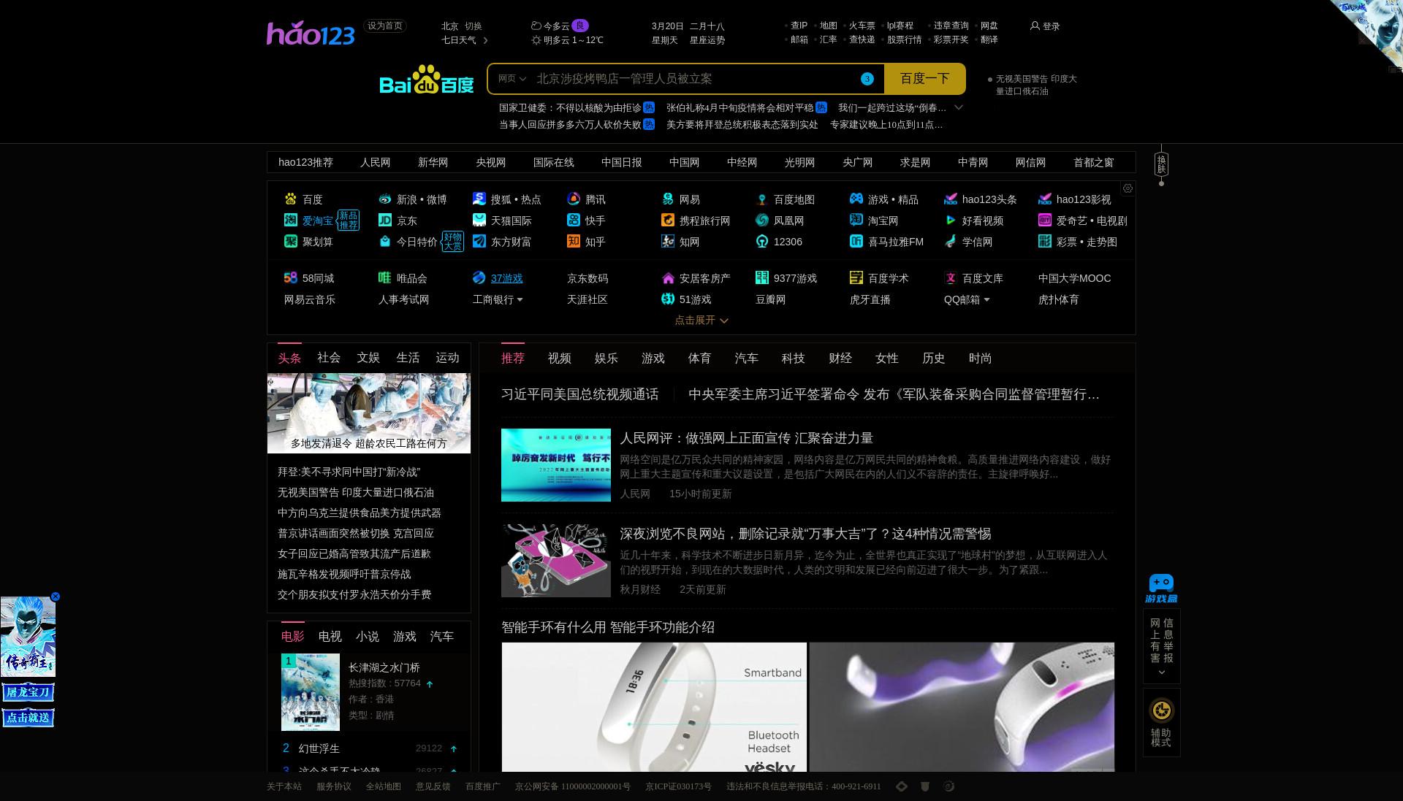Open the 喜马拉雅FM icon link
The height and width of the screenshot is (801, 1403).
(856, 242)
